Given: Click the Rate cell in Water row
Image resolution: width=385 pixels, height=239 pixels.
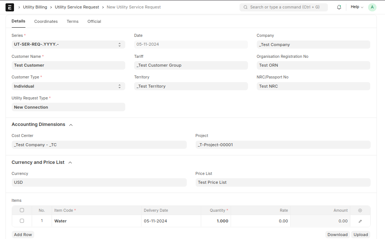Looking at the screenshot, I should point(260,221).
